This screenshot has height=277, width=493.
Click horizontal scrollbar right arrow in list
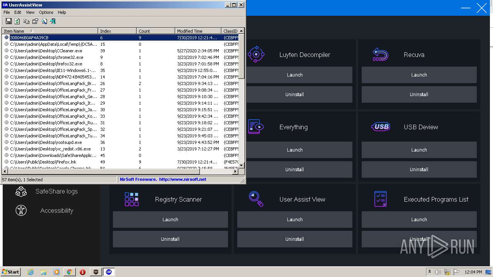[x=236, y=172]
